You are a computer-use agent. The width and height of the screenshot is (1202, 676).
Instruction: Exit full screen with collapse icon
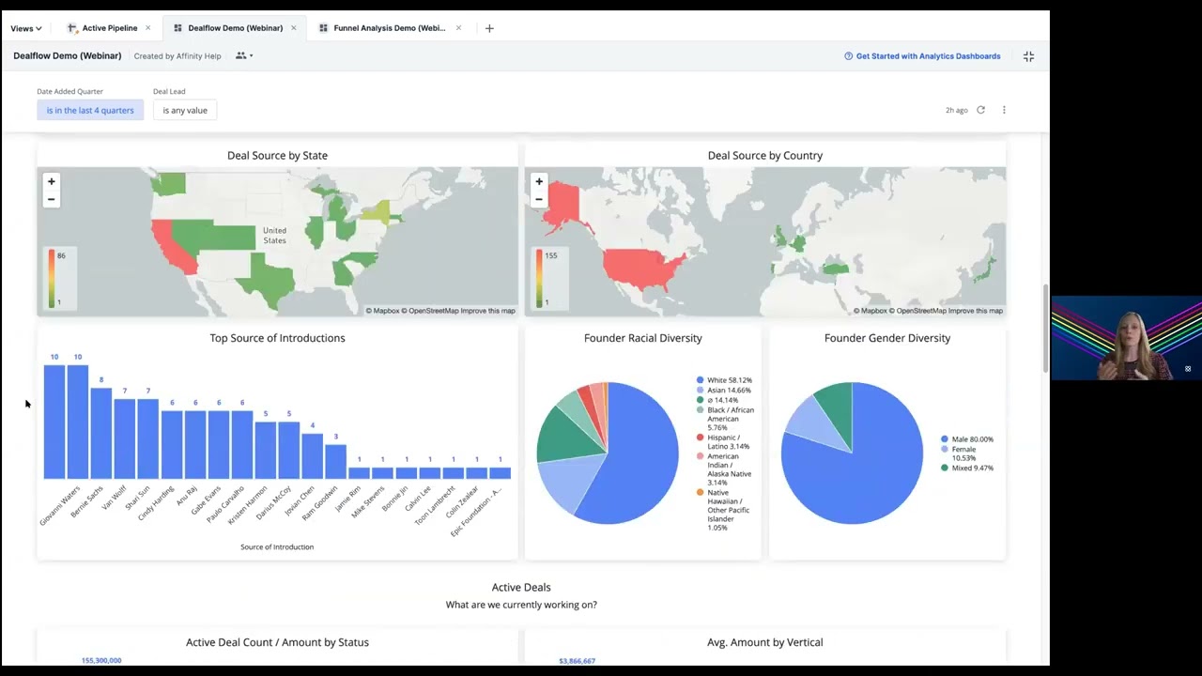tap(1028, 56)
